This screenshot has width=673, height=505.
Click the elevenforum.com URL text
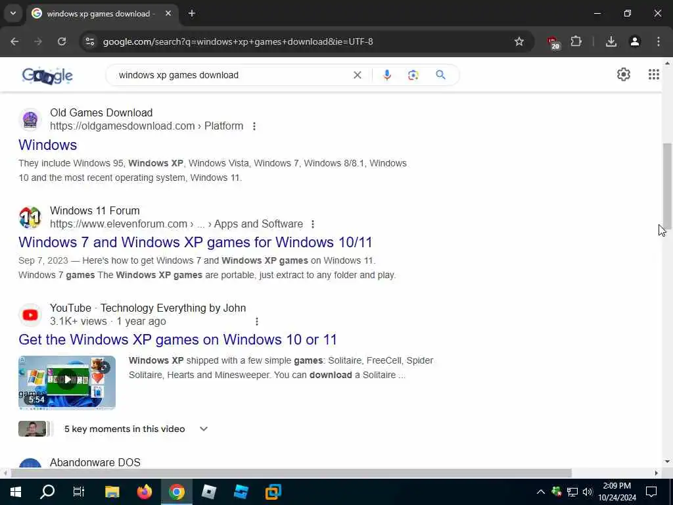(x=118, y=224)
